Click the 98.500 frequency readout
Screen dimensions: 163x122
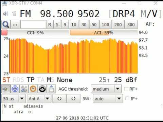pyautogui.click(x=57, y=14)
